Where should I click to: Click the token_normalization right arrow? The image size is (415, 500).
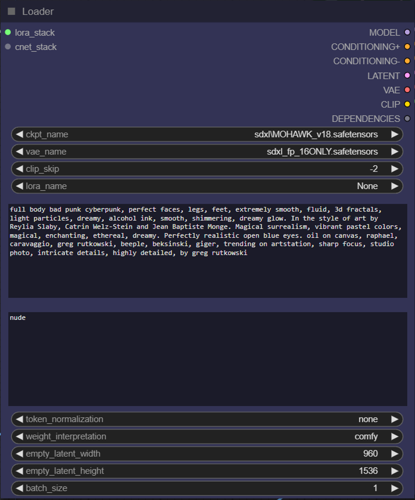395,419
